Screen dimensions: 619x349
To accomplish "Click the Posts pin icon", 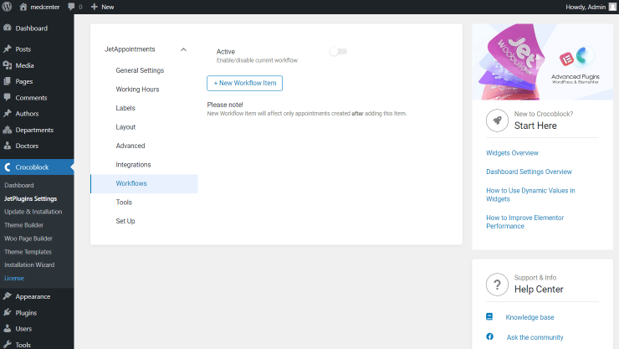I will click(7, 49).
